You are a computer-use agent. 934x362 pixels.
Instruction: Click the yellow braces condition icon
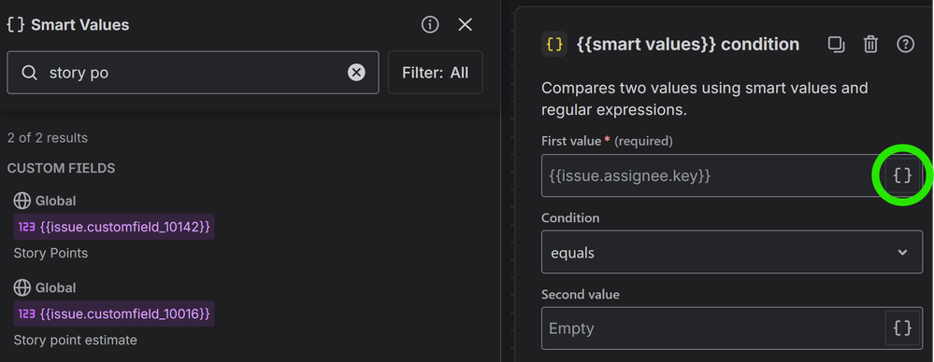(554, 44)
